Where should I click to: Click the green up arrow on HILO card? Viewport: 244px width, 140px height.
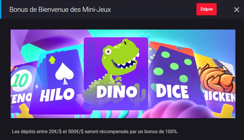(x=52, y=60)
